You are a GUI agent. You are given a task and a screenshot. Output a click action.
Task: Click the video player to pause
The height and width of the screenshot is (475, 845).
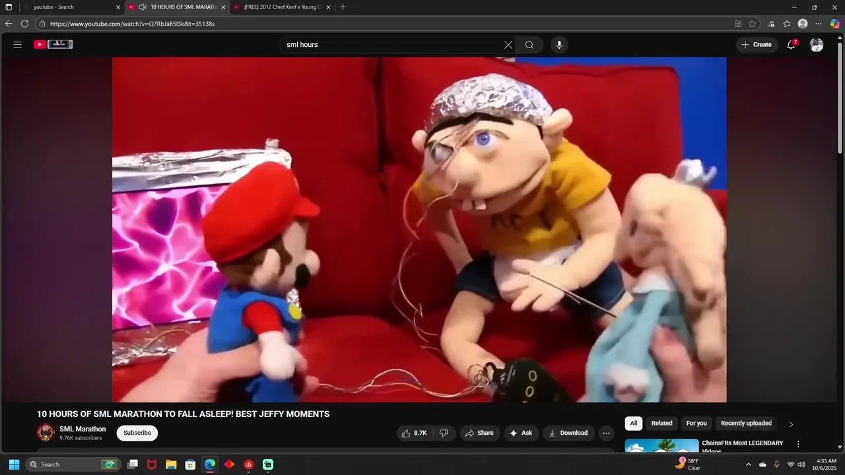coord(419,230)
